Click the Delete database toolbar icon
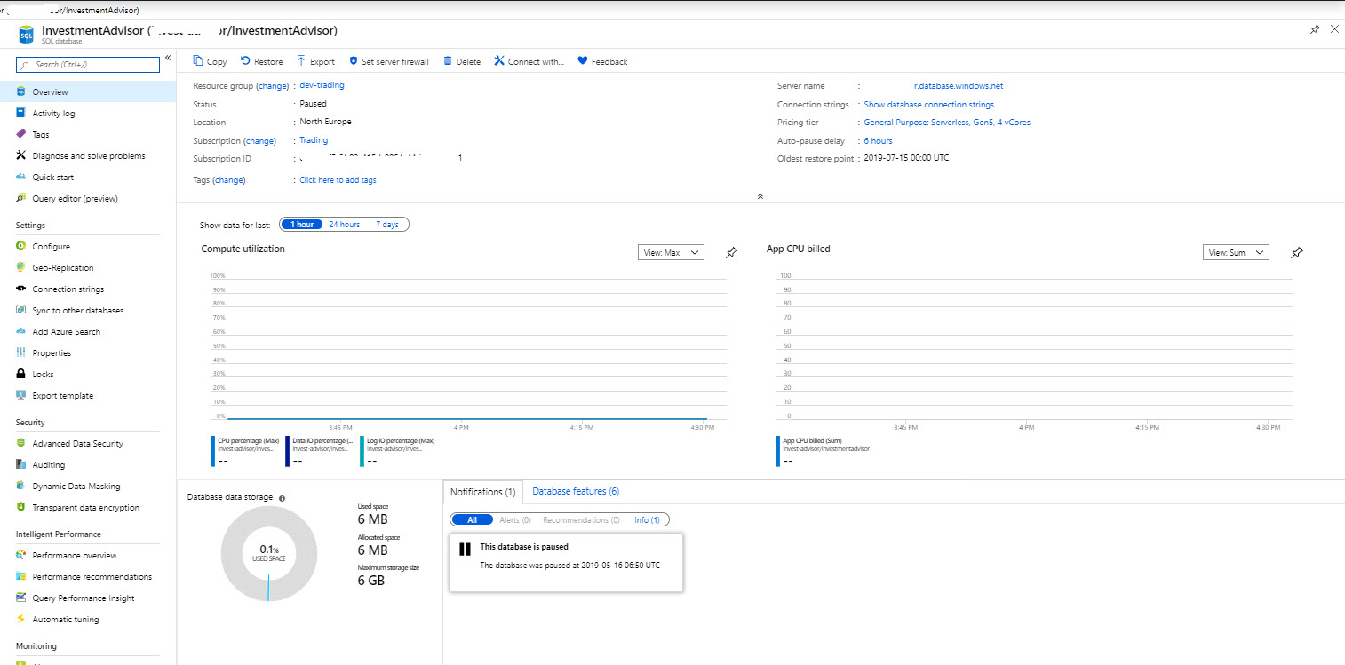 coord(461,60)
